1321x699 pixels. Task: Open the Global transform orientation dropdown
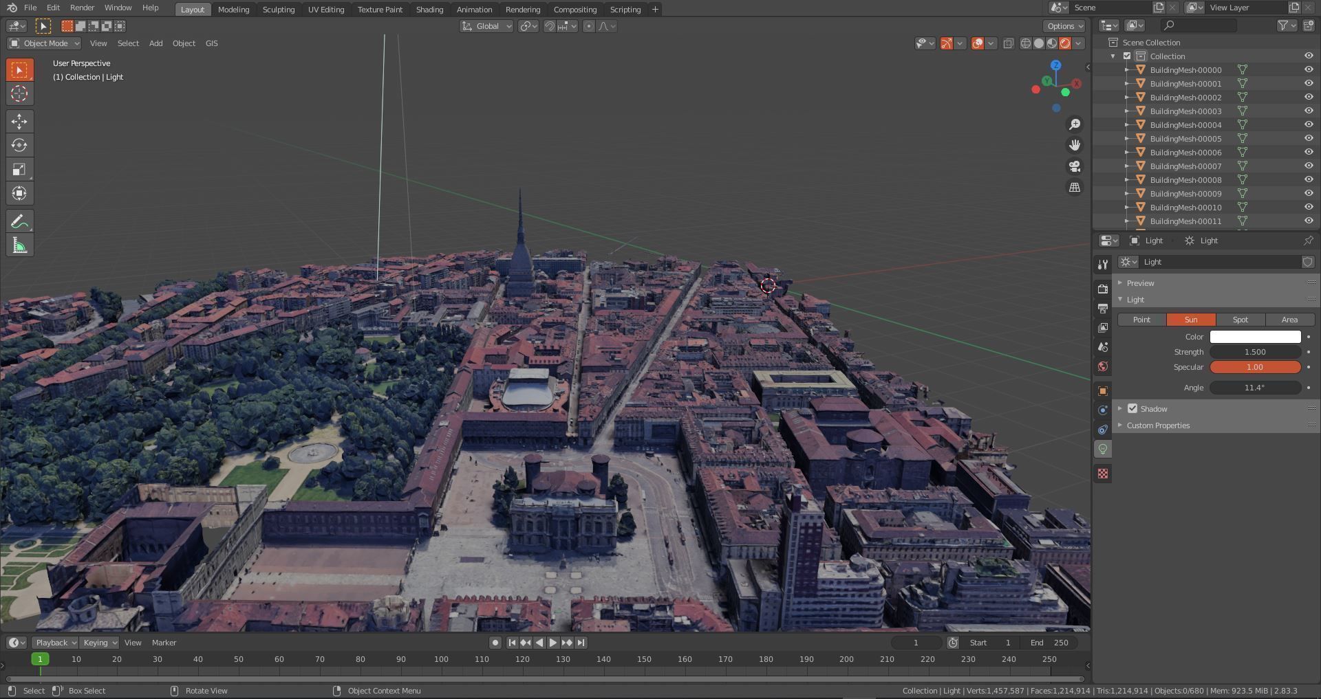point(486,26)
